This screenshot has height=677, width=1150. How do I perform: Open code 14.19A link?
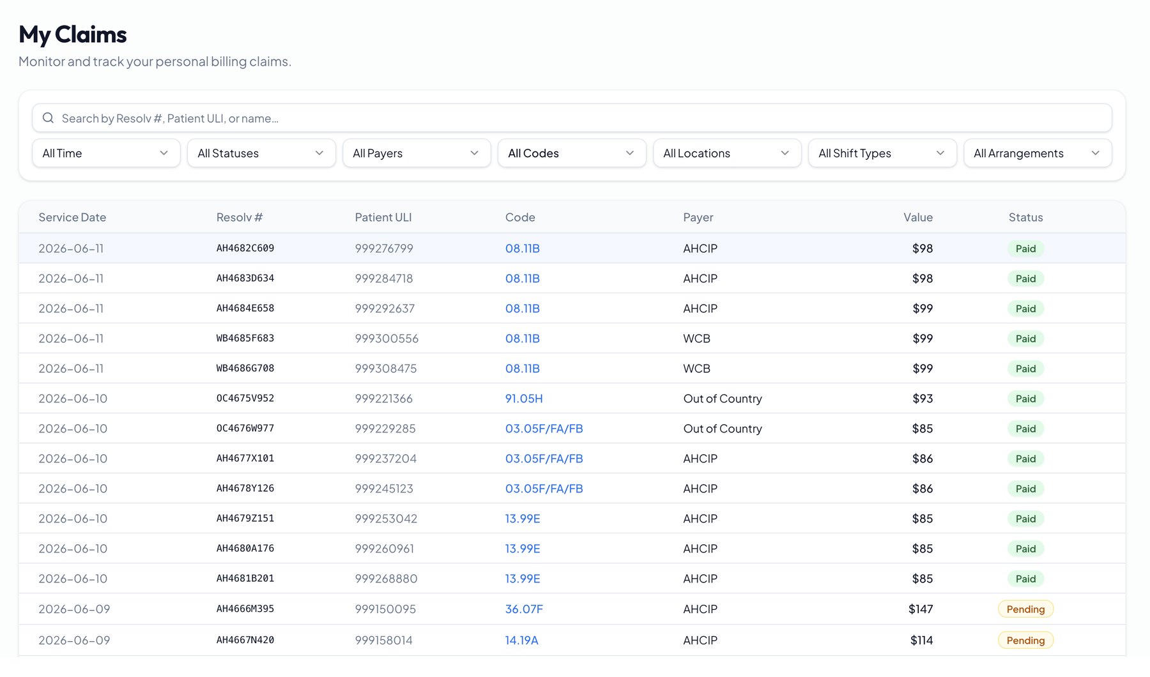click(x=522, y=640)
